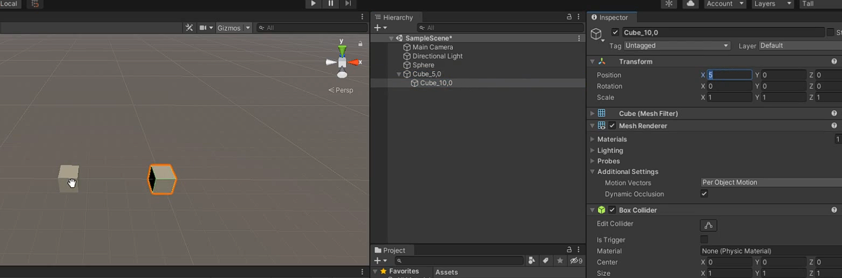This screenshot has height=278, width=842.
Task: Select the orange-outlined cube in Scene
Action: pyautogui.click(x=162, y=179)
